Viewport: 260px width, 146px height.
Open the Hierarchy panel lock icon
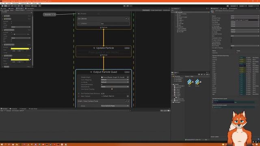point(207,9)
